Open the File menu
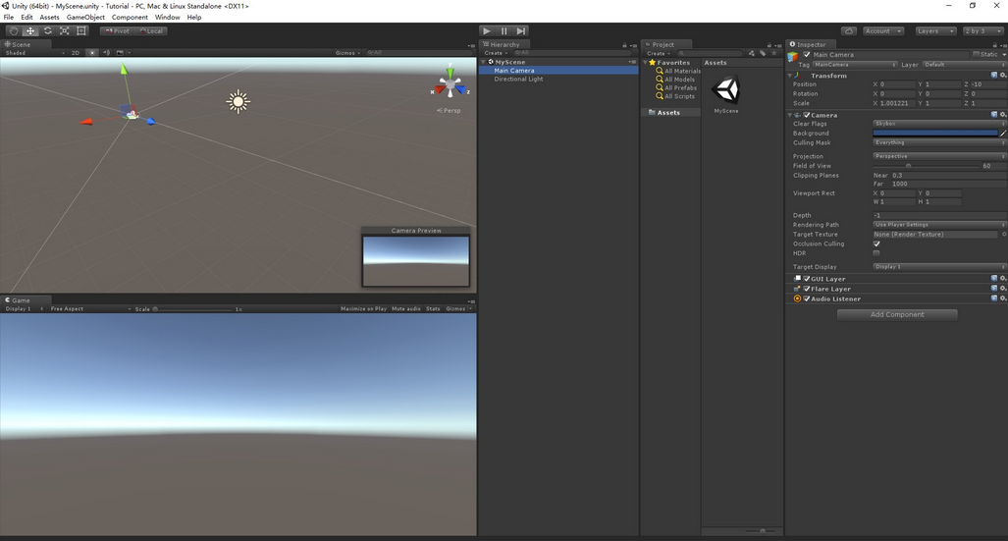The height and width of the screenshot is (541, 1008). pos(9,18)
